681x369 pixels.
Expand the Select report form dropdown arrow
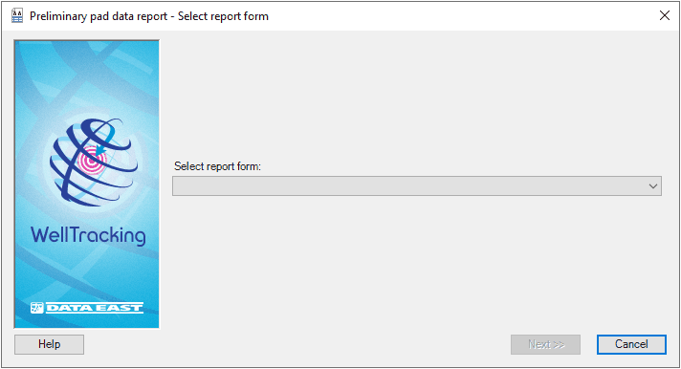(652, 186)
